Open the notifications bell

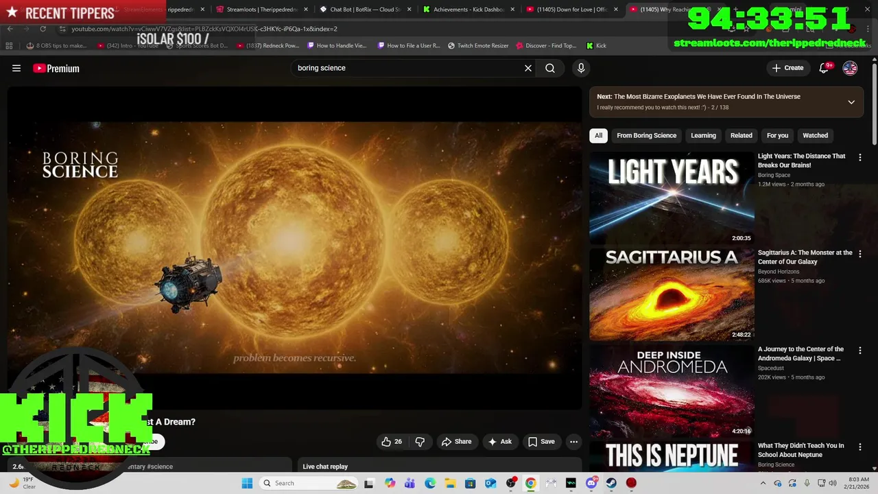coord(824,68)
